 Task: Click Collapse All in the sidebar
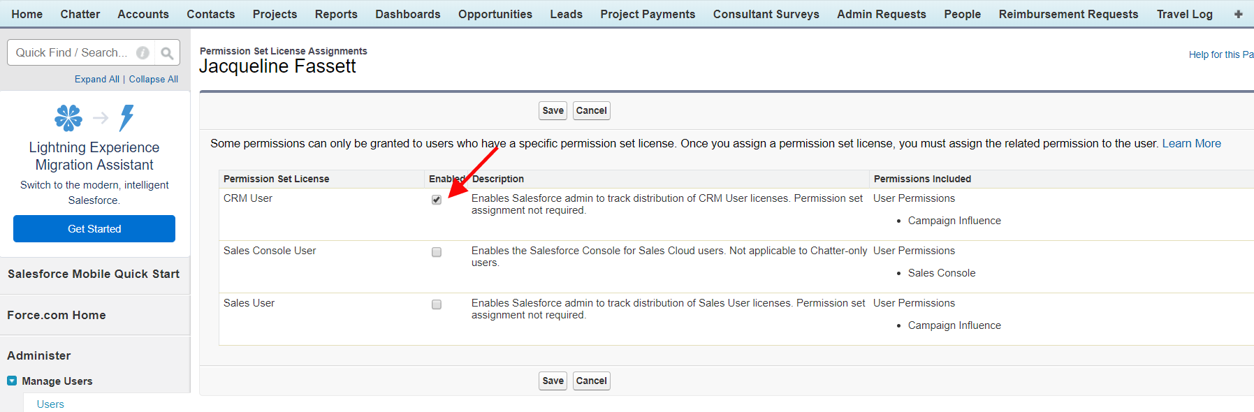(x=153, y=79)
